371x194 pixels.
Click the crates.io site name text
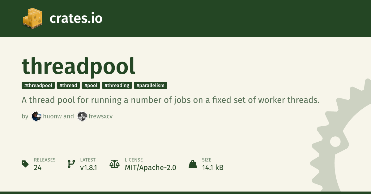76,18
